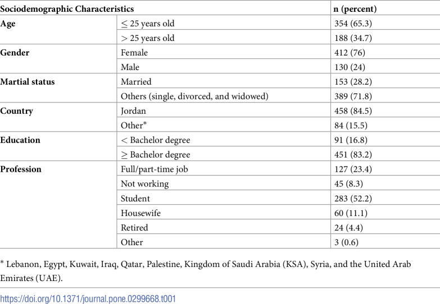This screenshot has width=440, height=304.
Task: Click the '≤ 25 years old' cell
Action: tap(148, 24)
